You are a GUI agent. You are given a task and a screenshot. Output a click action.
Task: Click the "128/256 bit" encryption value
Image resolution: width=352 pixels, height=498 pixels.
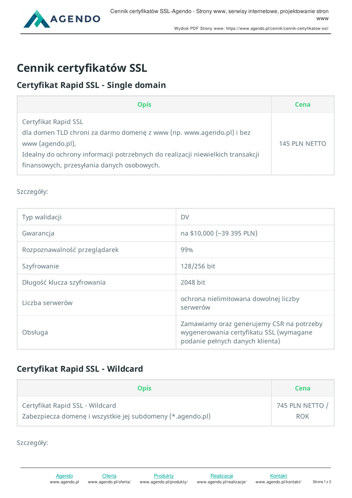click(198, 266)
